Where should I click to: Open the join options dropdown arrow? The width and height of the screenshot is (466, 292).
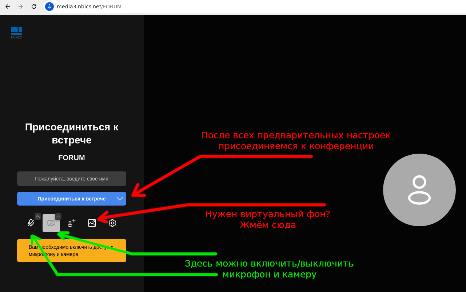click(120, 199)
